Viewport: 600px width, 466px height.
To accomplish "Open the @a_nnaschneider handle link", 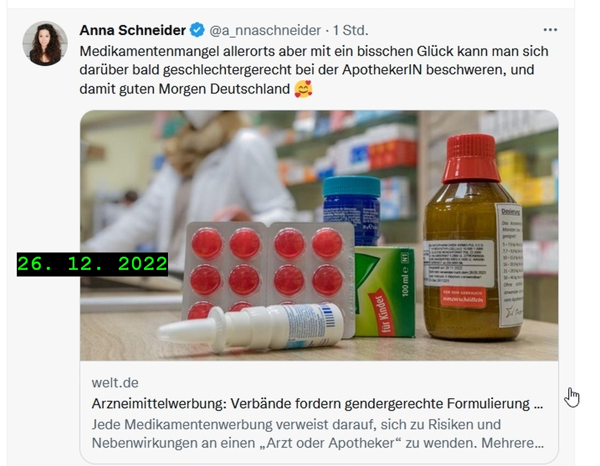I will (x=265, y=30).
